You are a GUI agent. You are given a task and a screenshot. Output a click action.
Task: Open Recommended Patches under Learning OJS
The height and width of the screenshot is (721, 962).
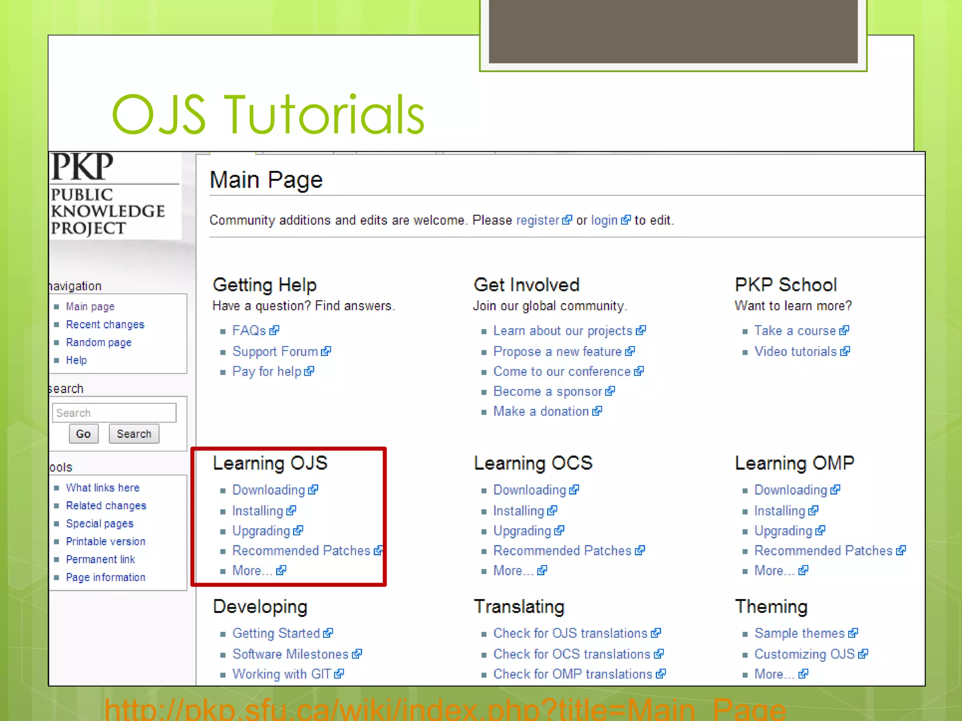(302, 550)
